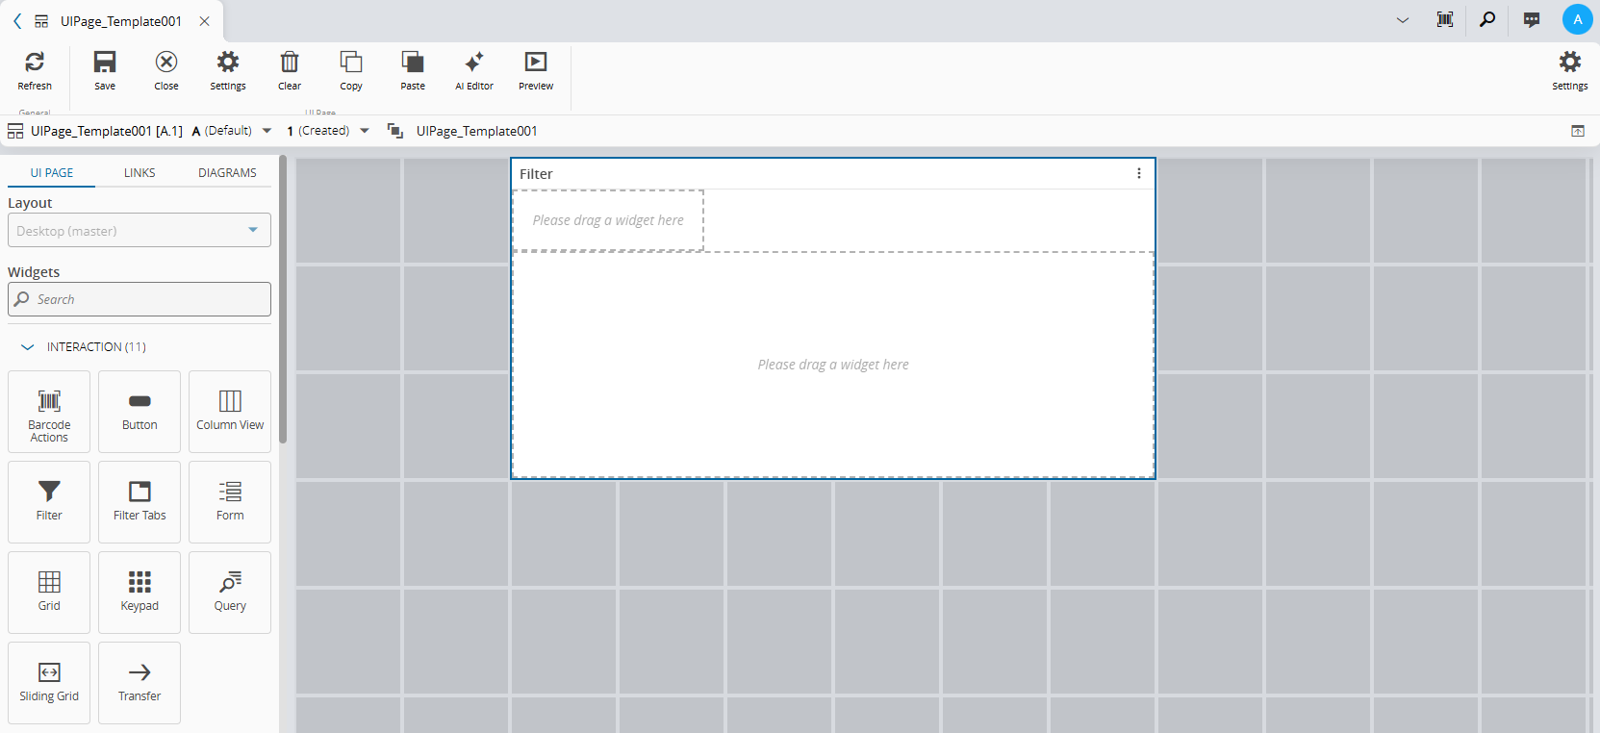Select the Keypad widget
1600x733 pixels.
pos(140,593)
